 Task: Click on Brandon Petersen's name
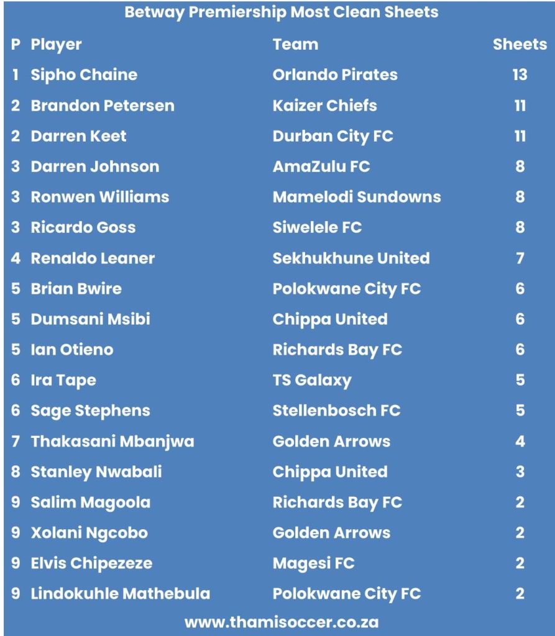103,106
